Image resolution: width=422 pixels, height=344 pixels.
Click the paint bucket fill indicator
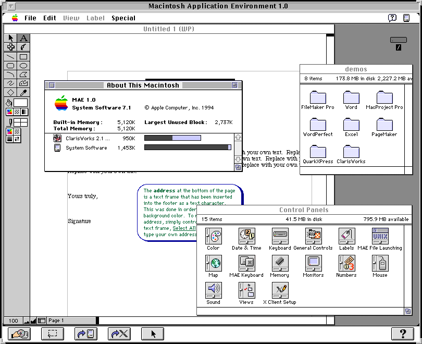9,103
